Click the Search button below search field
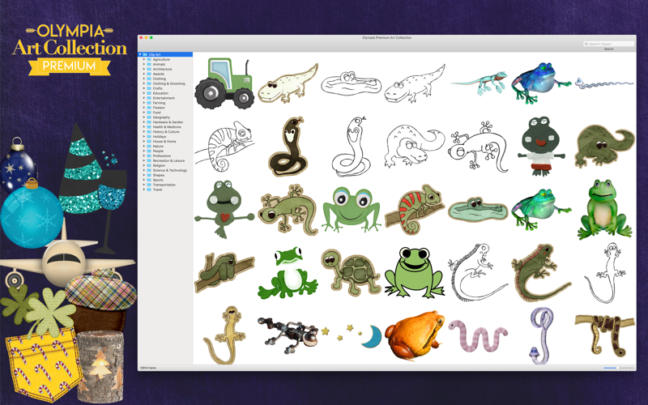 point(609,49)
